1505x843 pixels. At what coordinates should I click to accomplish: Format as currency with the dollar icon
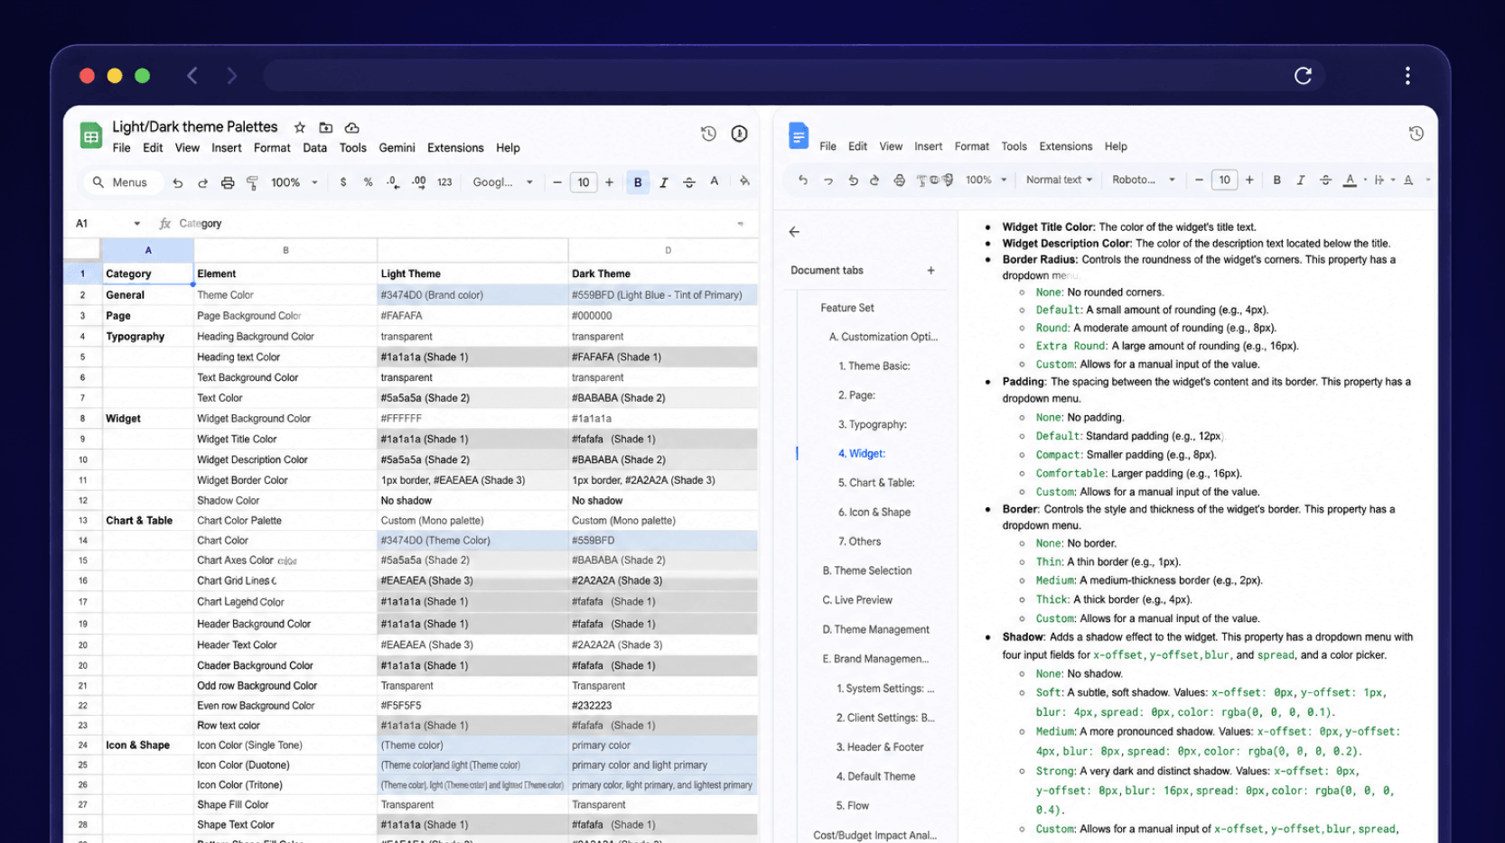click(343, 182)
